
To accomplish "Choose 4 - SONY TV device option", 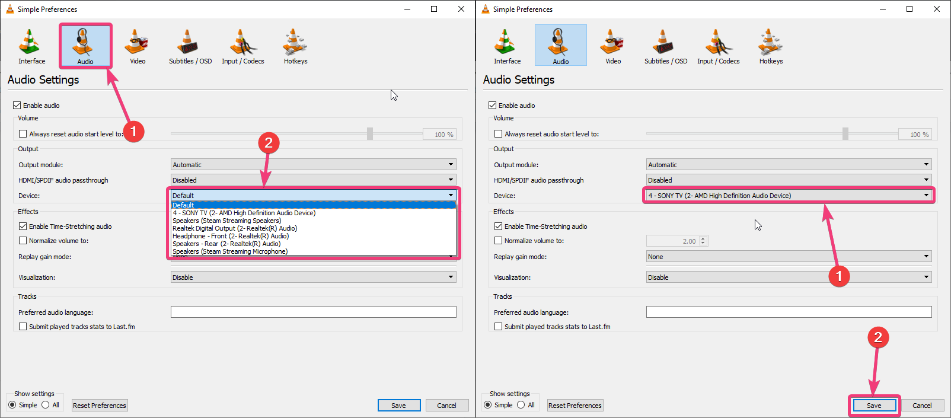I will point(313,213).
